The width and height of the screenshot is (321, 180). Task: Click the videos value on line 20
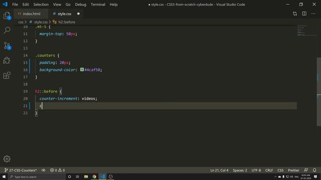88,98
